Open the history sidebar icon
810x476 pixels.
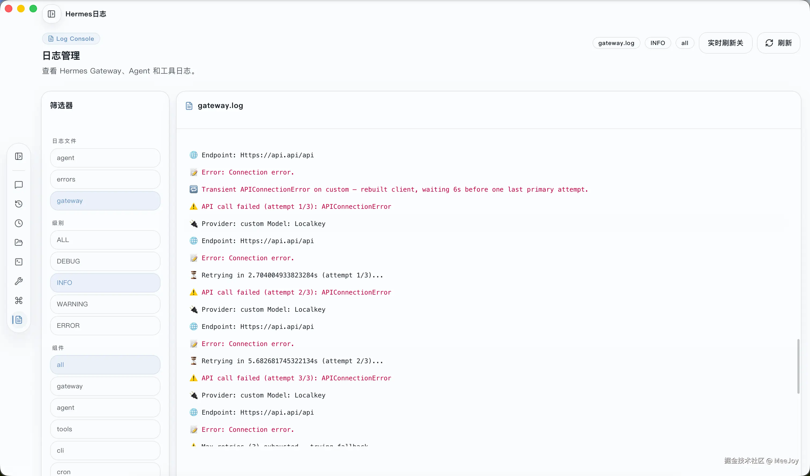click(x=19, y=204)
